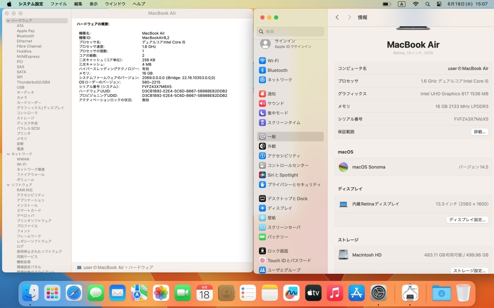The width and height of the screenshot is (494, 308).
Task: Open the ウインドウ menu
Action: (115, 4)
